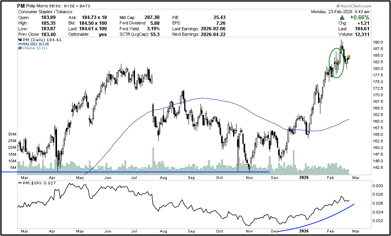The height and width of the screenshot is (236, 391).
Task: Click the green up-triangle price change icon
Action: point(342,17)
